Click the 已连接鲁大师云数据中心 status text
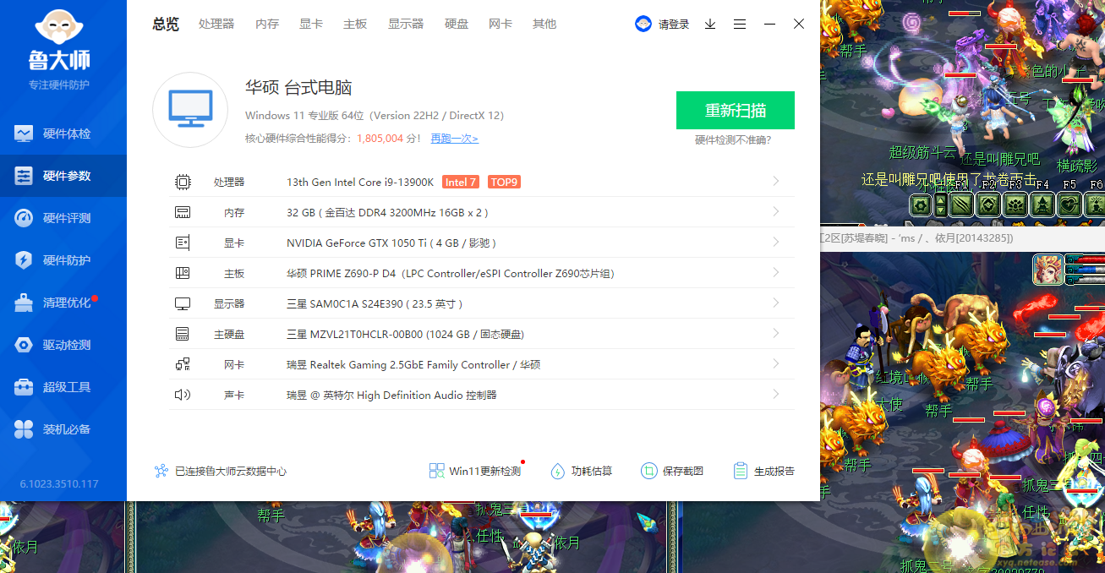The width and height of the screenshot is (1105, 573). pyautogui.click(x=231, y=471)
